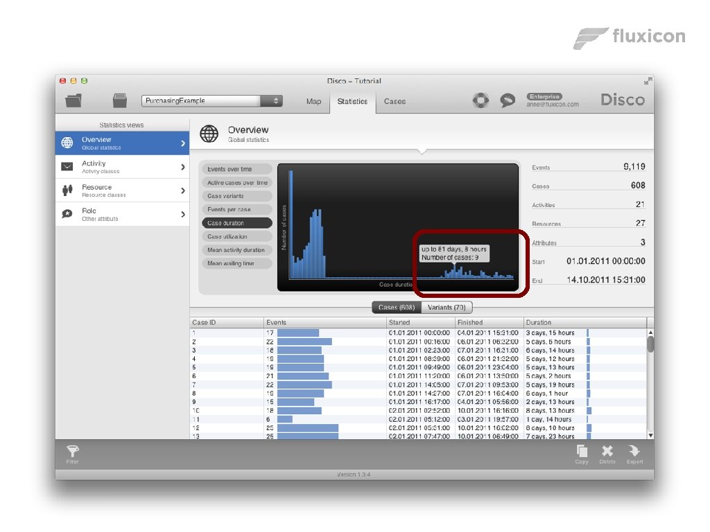Sort by the Duration column header
This screenshot has width=710, height=532.
[585, 323]
